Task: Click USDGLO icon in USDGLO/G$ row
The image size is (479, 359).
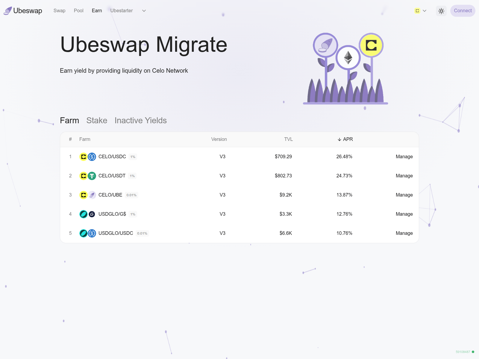Action: coord(84,214)
